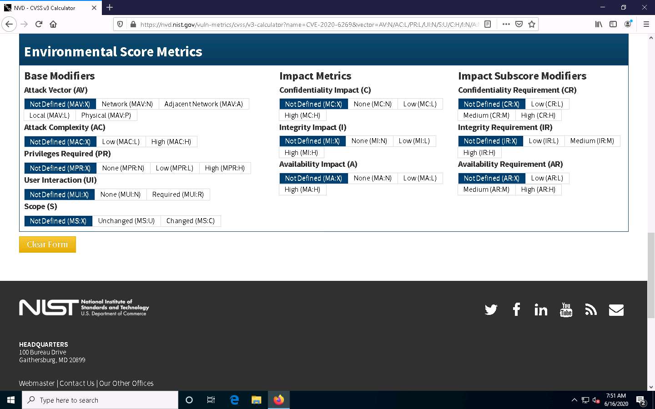Screen dimensions: 655x409
Task: Select Physical (MAV:P) attack vector
Action: tap(106, 115)
